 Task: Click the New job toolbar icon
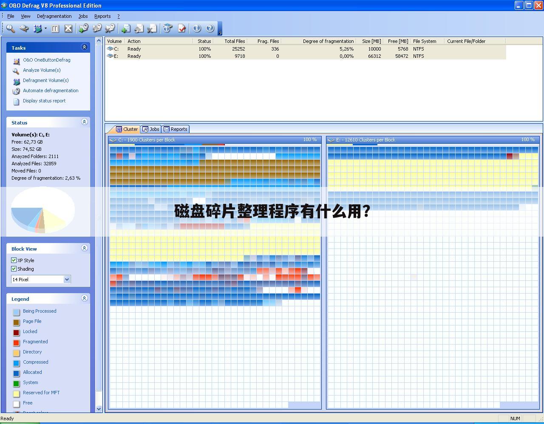click(83, 28)
